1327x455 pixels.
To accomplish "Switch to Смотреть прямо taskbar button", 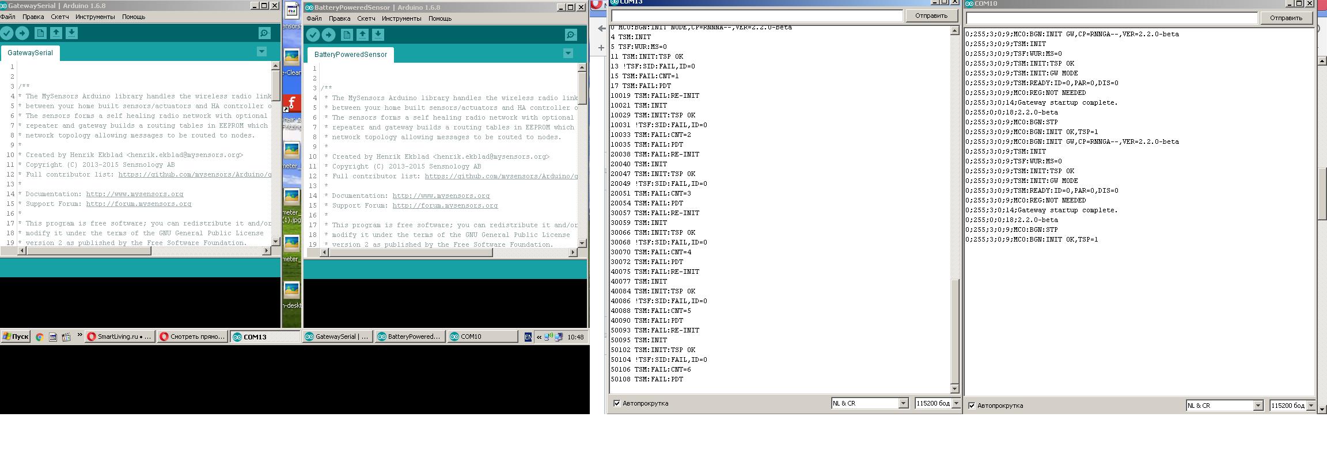I will pyautogui.click(x=193, y=337).
